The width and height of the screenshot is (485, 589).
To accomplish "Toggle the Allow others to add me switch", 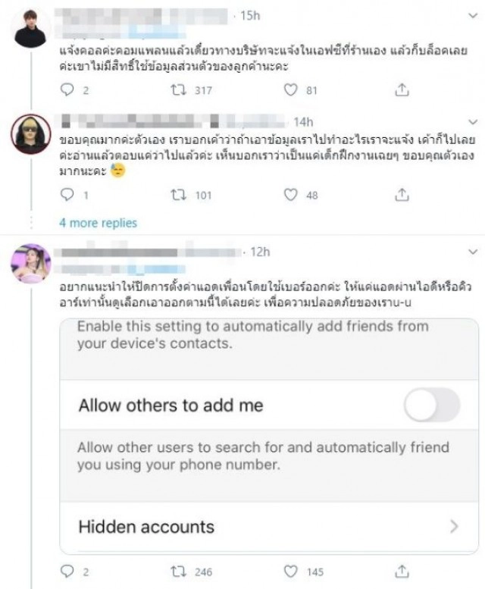I will pyautogui.click(x=431, y=406).
